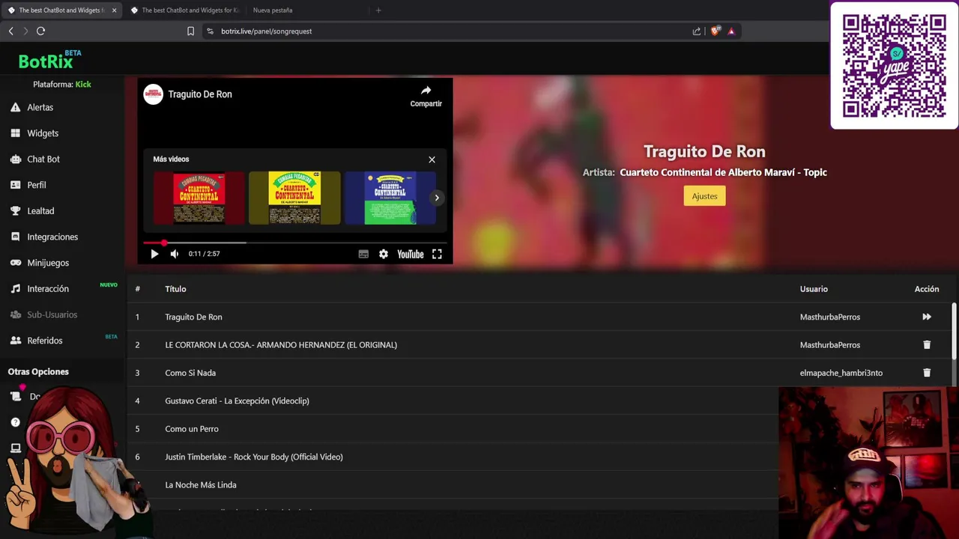Click user elmapache_hambri3nto

(841, 373)
